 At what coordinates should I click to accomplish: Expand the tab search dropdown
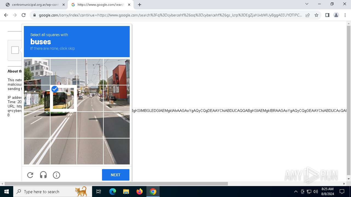click(x=307, y=4)
